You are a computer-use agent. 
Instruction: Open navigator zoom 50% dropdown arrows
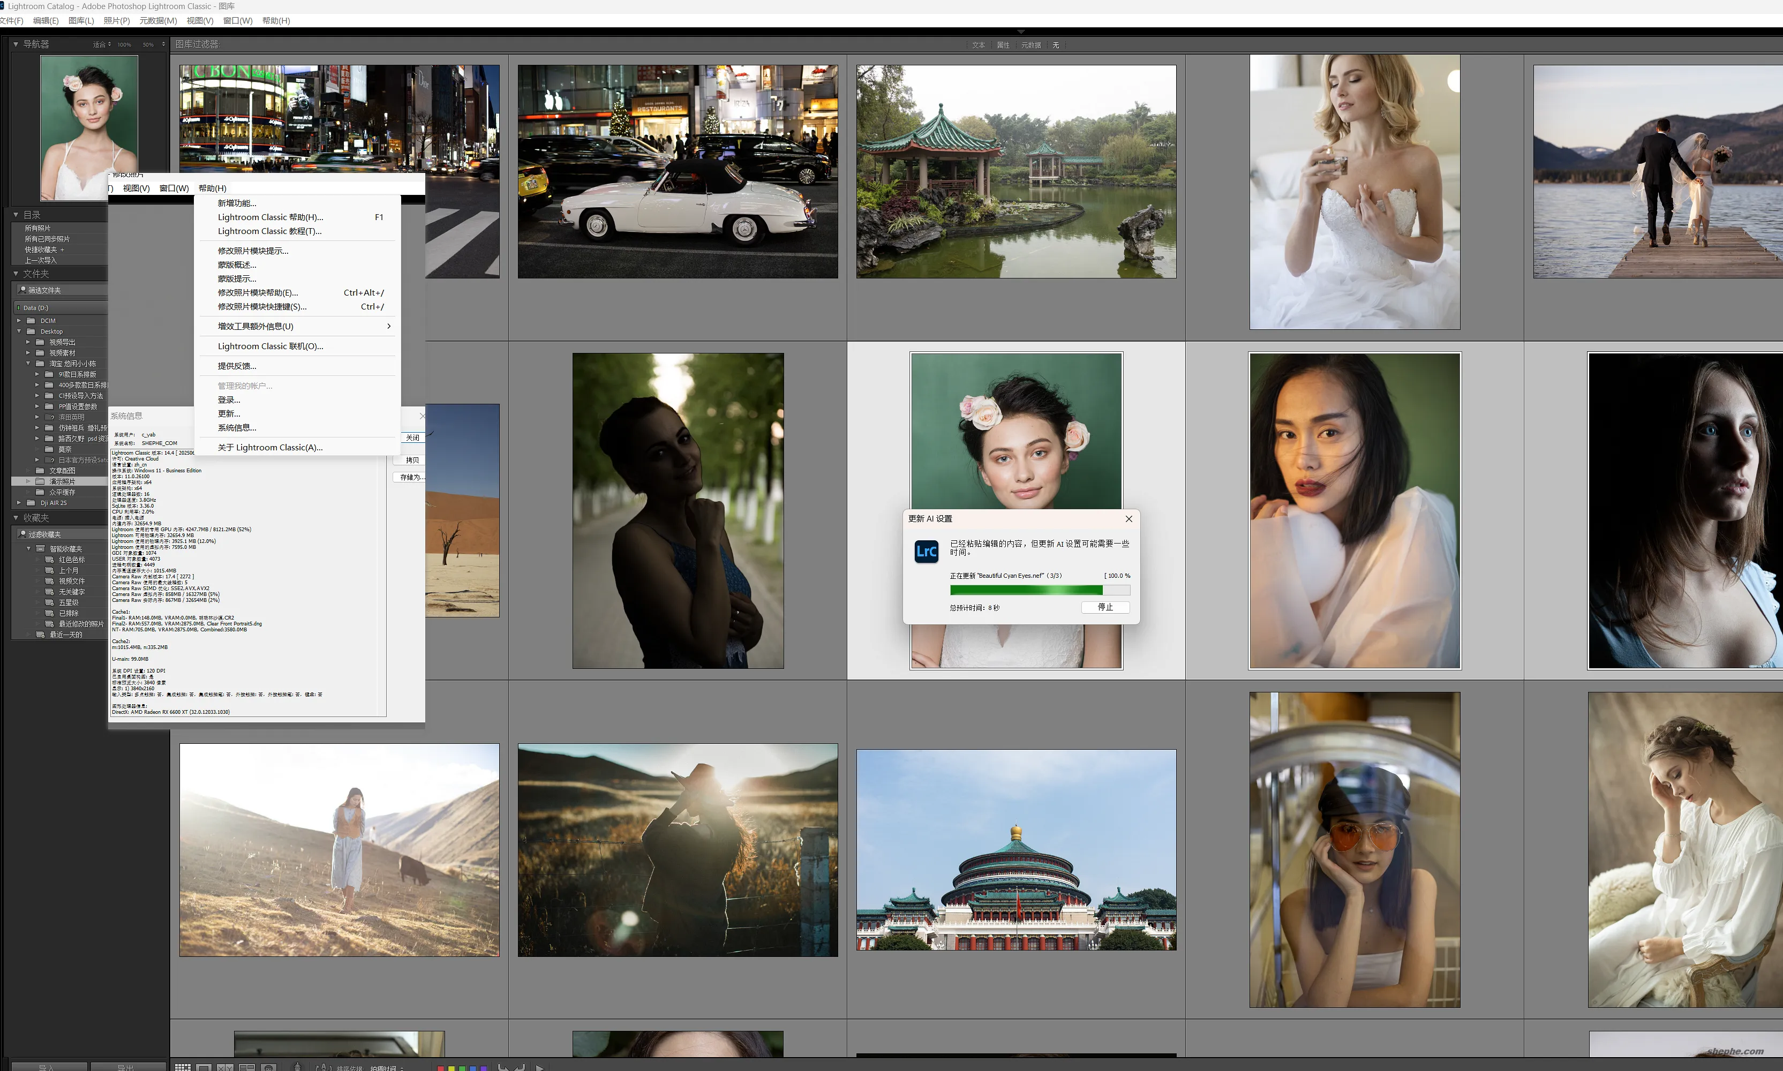coord(163,44)
